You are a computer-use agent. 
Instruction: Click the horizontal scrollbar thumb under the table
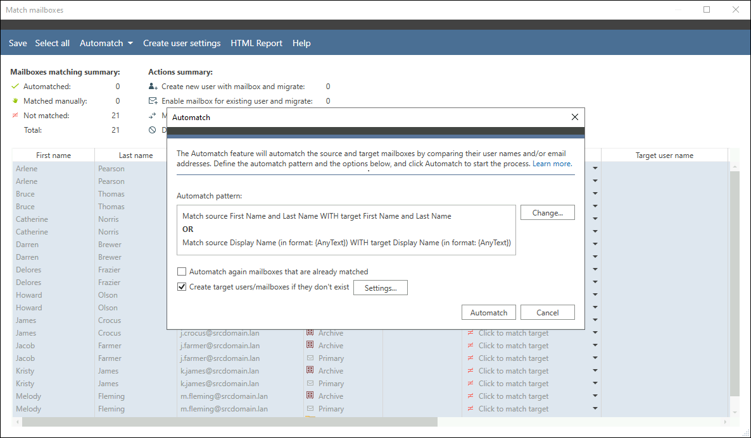(x=225, y=422)
